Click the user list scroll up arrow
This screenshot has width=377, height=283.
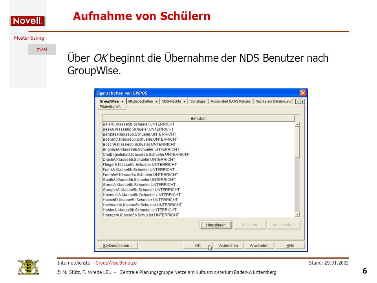tap(297, 125)
